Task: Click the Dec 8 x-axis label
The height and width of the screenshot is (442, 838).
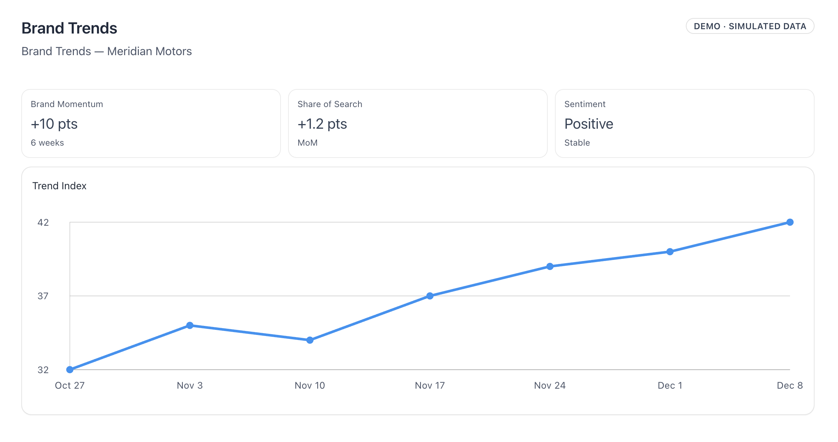Action: coord(790,385)
